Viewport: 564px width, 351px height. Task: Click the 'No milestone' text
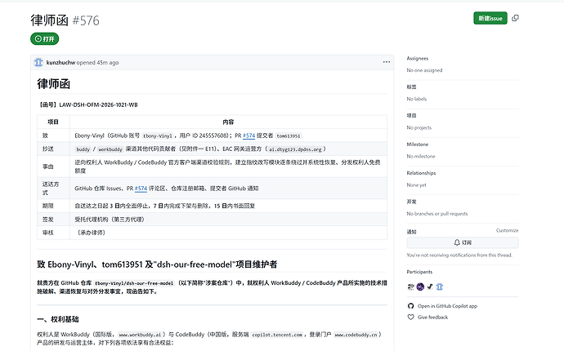[421, 156]
